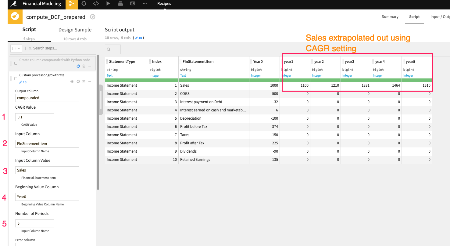This screenshot has height=246, width=450.
Task: Delete the Custom processor growthrate step
Action: pyautogui.click(x=84, y=81)
